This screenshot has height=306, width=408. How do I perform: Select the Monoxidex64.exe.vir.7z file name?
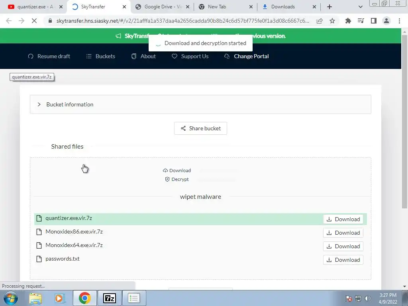click(x=74, y=245)
